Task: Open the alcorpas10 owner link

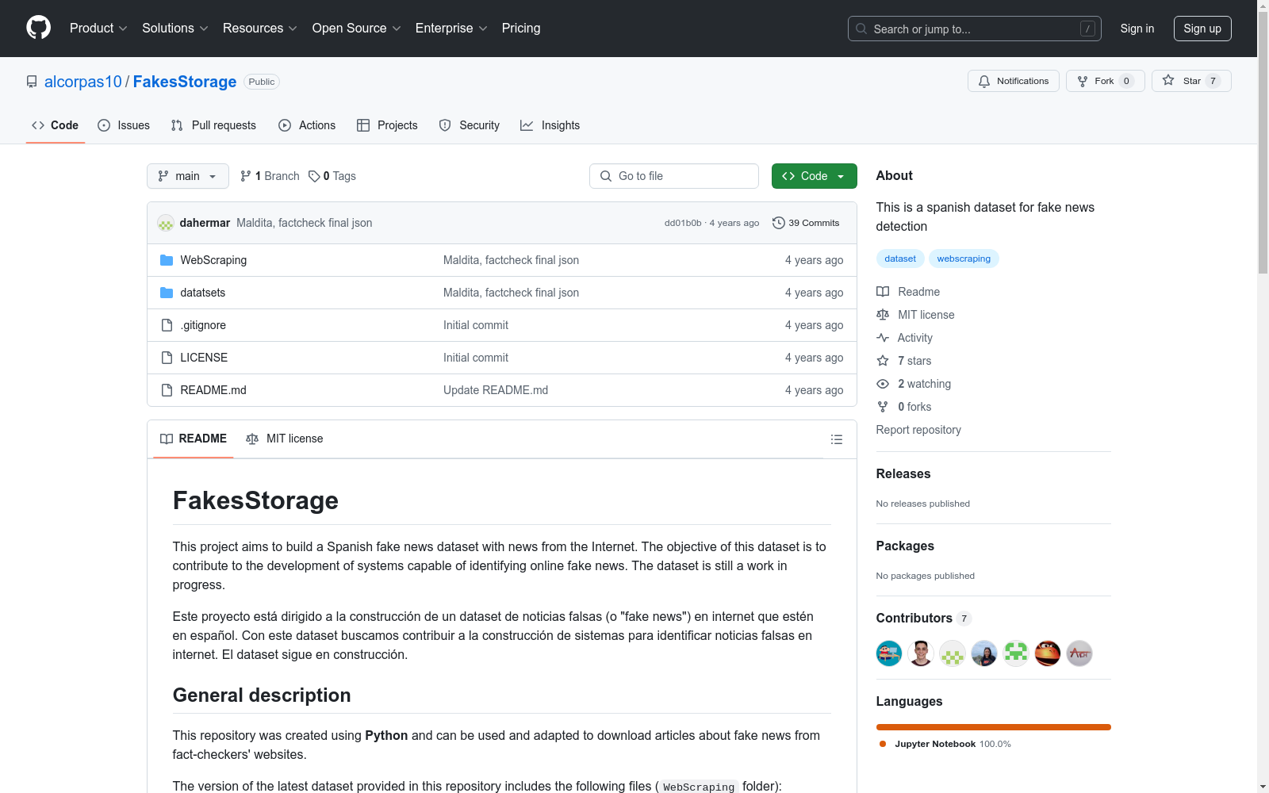Action: point(83,82)
